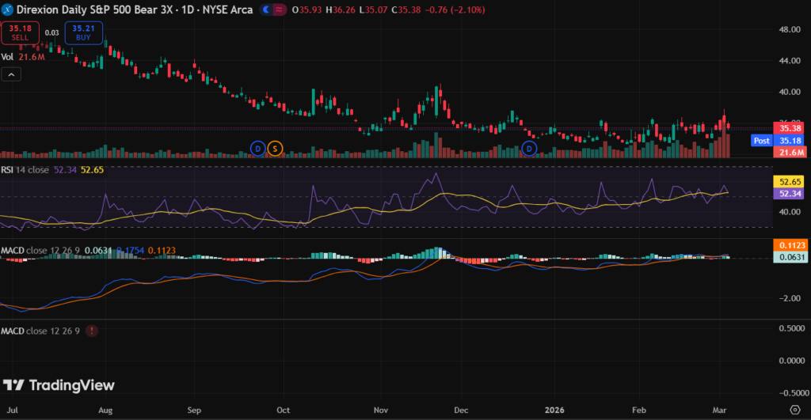Click the red MACD error warning icon
This screenshot has width=811, height=420.
[93, 331]
